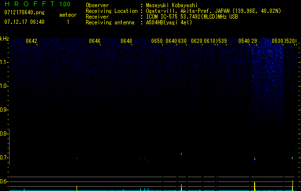Click the 'Receiving Location' label
This screenshot has height=191, width=301.
[111, 11]
